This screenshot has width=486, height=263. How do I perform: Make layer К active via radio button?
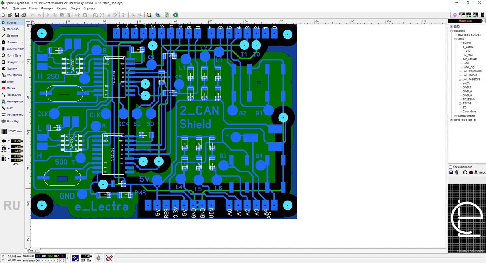click(x=63, y=261)
